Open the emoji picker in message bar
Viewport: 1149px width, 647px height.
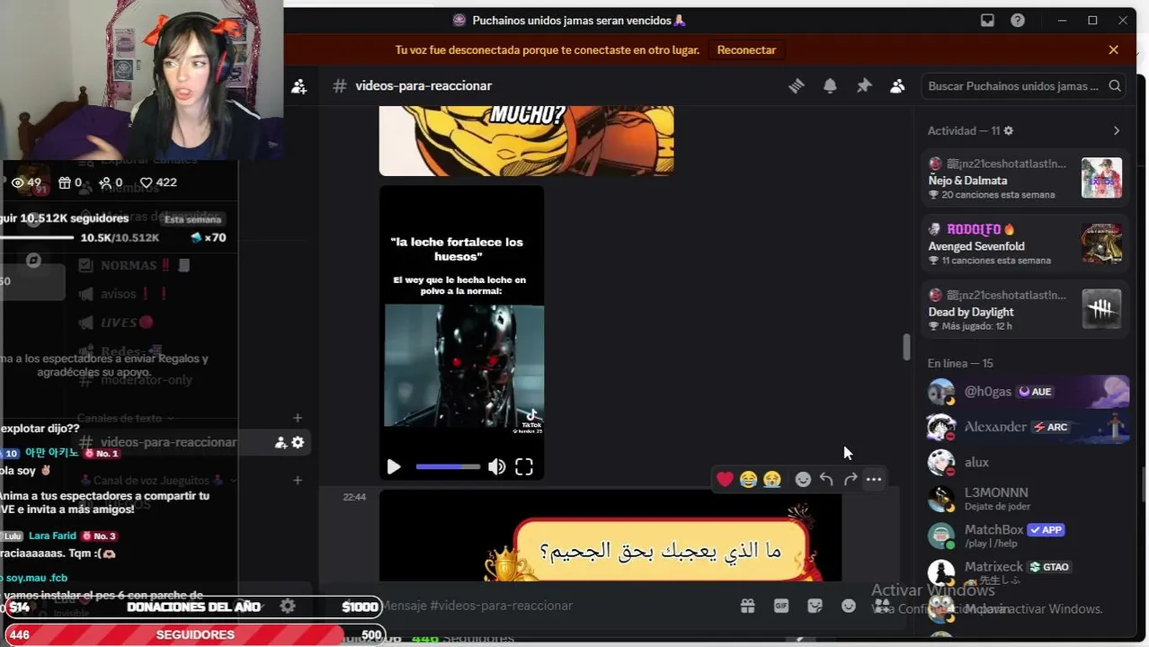(x=849, y=606)
